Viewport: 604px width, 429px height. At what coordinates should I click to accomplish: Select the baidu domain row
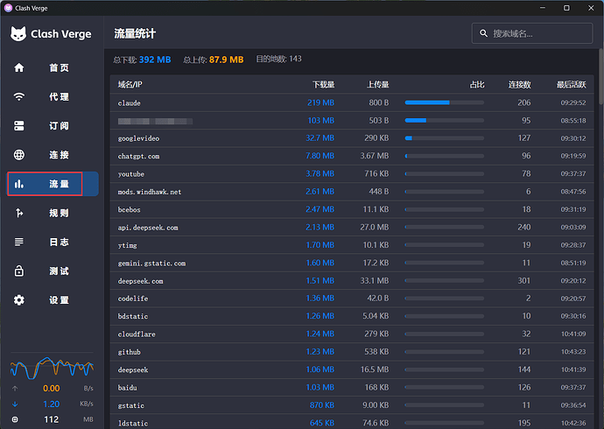pyautogui.click(x=352, y=387)
